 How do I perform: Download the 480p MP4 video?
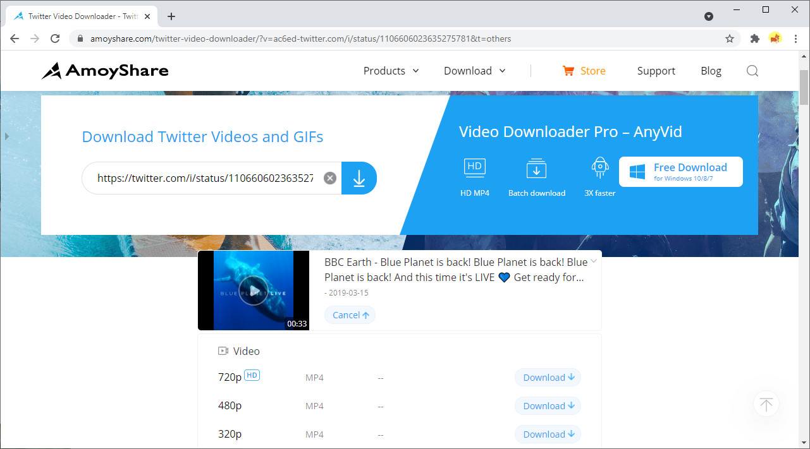coord(548,406)
